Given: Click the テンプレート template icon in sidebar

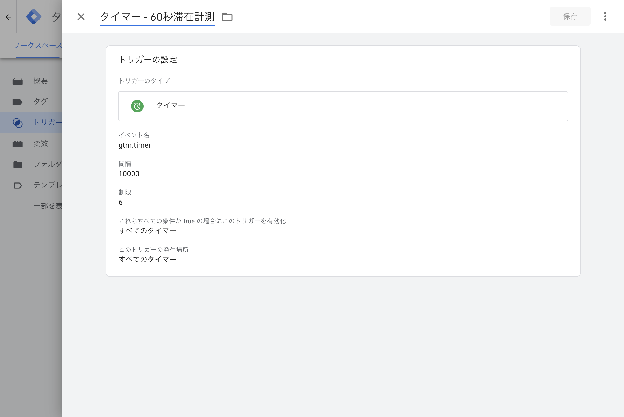Looking at the screenshot, I should [x=17, y=185].
